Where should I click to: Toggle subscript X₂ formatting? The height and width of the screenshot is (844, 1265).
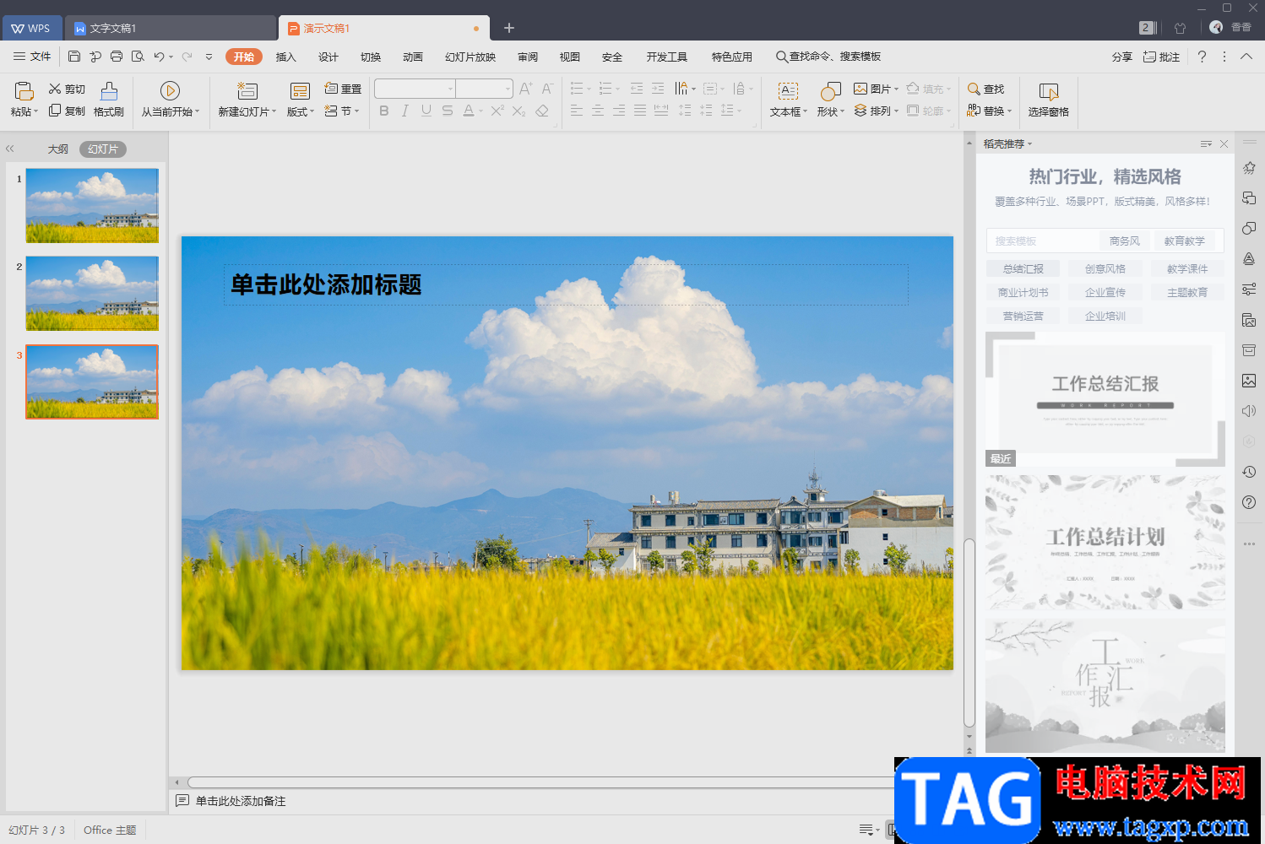pyautogui.click(x=518, y=111)
